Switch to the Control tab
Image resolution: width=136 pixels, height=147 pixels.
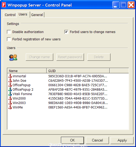click(x=10, y=15)
